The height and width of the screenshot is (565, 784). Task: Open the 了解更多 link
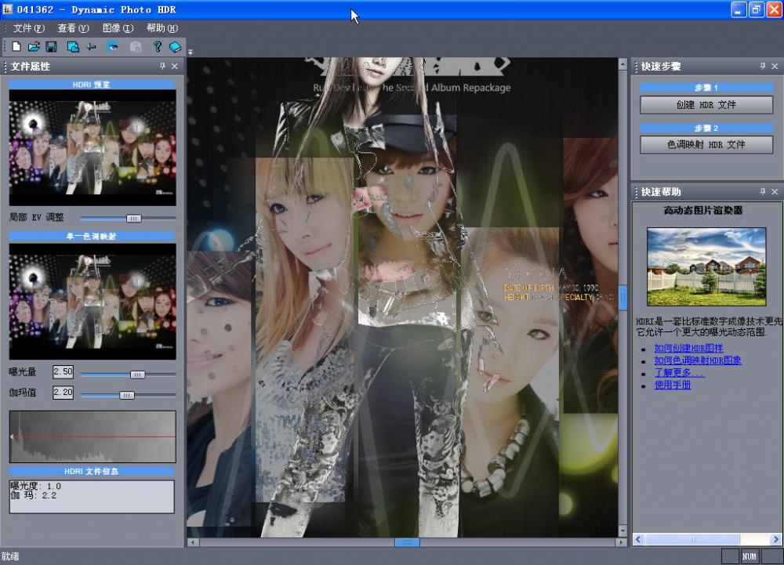pos(680,373)
